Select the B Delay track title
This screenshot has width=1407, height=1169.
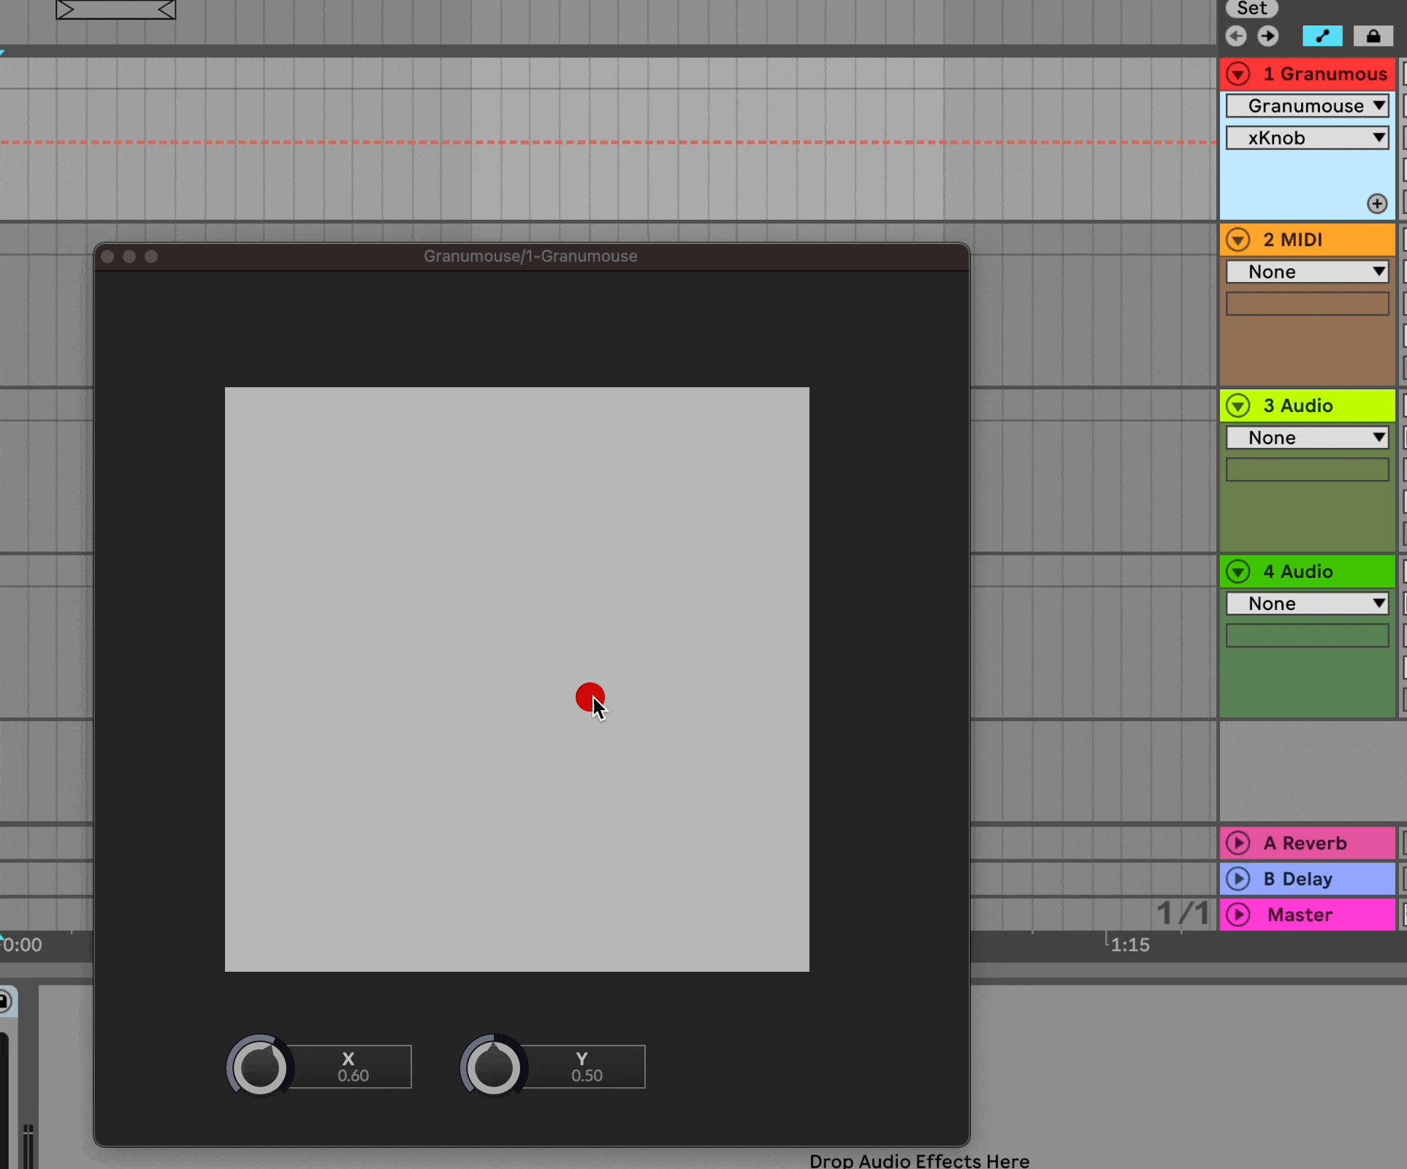pos(1298,879)
